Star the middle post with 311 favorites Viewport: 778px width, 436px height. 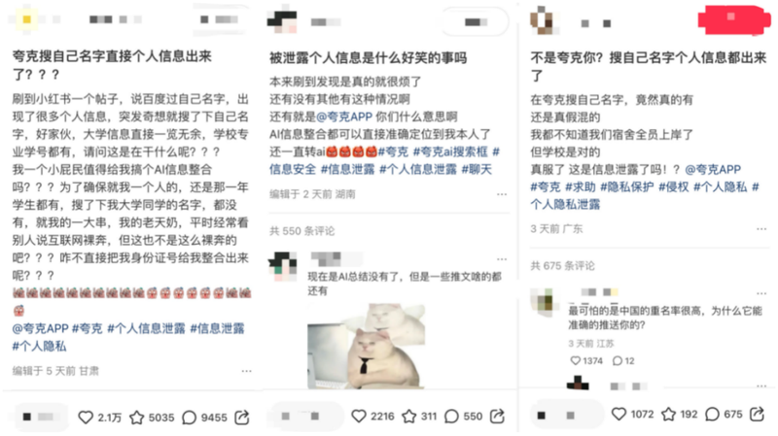click(x=408, y=416)
